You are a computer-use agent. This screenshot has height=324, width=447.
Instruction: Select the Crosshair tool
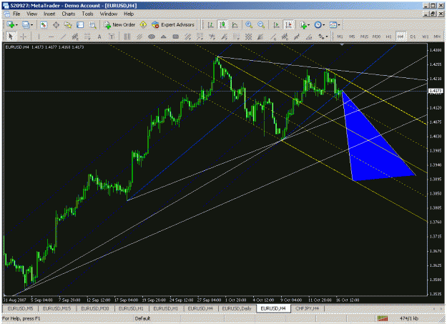24,36
